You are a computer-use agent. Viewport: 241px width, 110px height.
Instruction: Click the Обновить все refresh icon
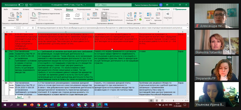[34, 14]
